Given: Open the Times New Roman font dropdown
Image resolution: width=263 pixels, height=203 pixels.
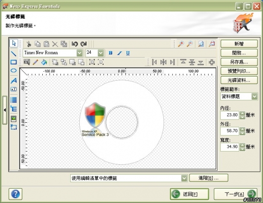Looking at the screenshot, I should [x=79, y=53].
